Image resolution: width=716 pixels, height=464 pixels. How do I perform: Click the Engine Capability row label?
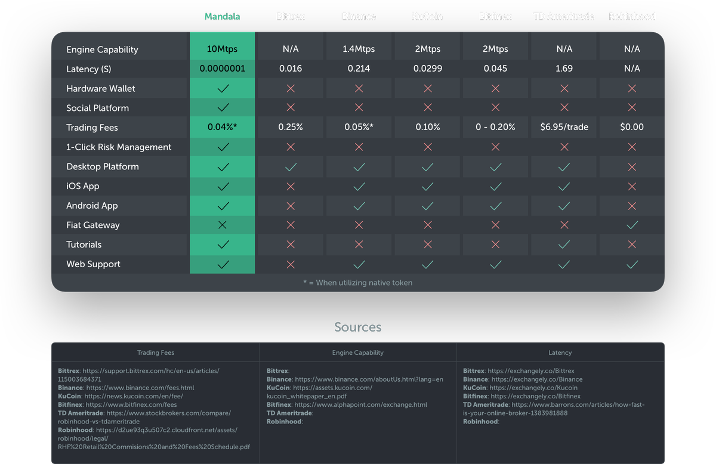102,50
